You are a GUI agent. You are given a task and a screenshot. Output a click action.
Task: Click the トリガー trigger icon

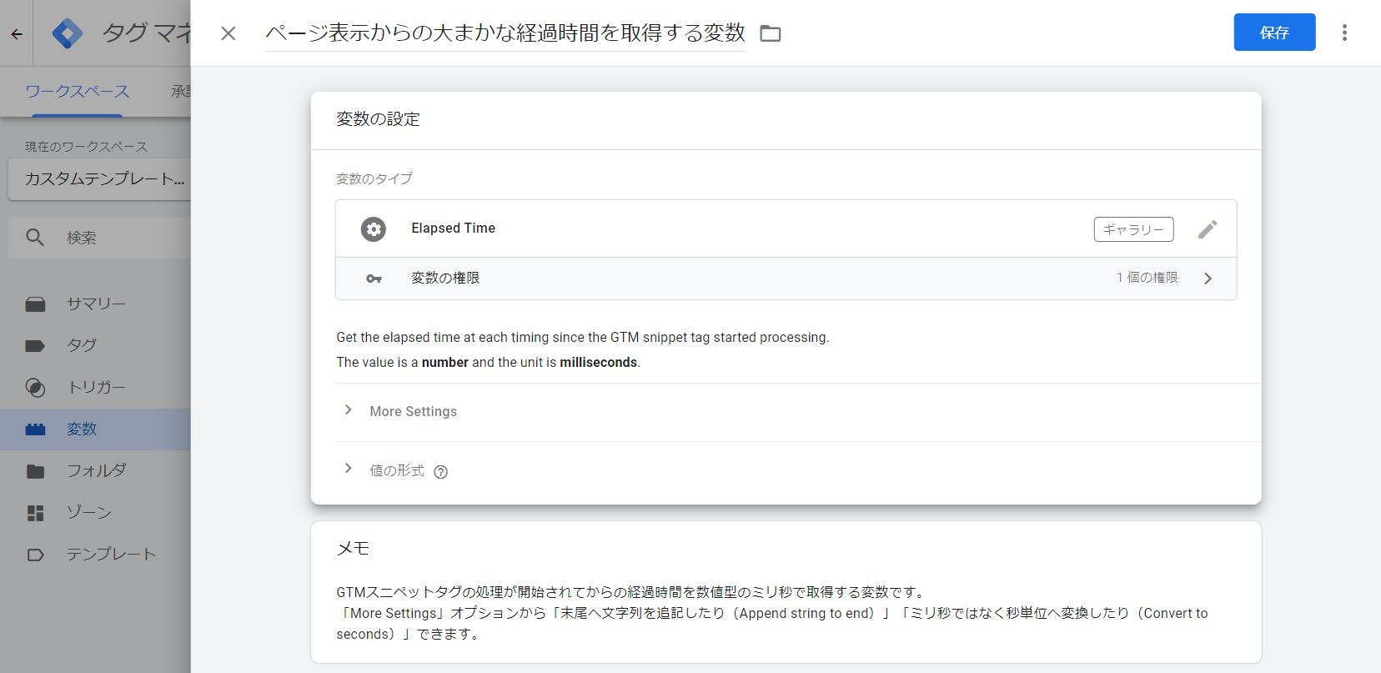pyautogui.click(x=35, y=388)
